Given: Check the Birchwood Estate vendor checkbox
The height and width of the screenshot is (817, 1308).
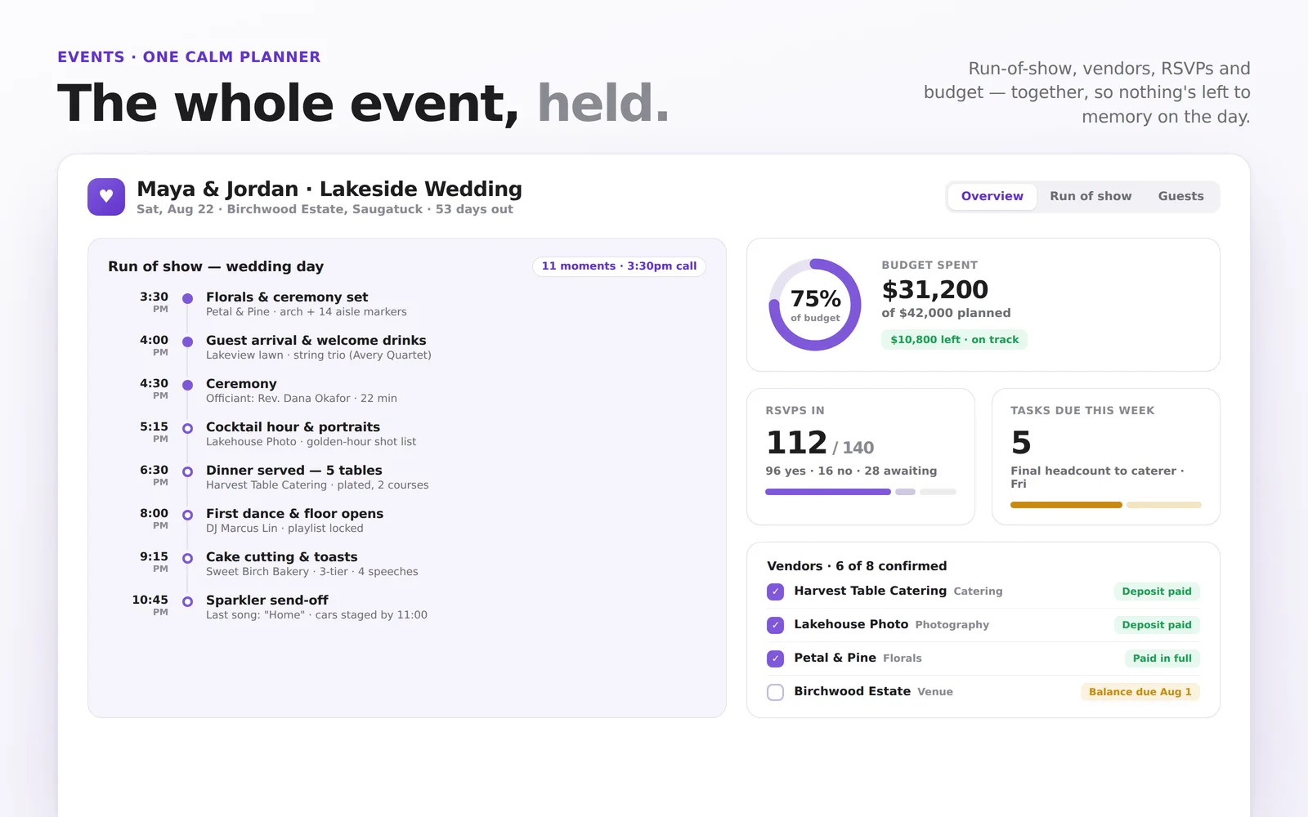Looking at the screenshot, I should (776, 692).
